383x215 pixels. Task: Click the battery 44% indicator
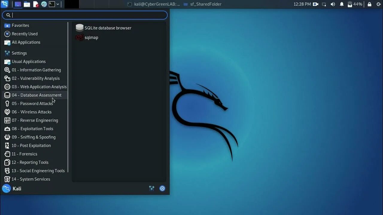[x=355, y=4]
